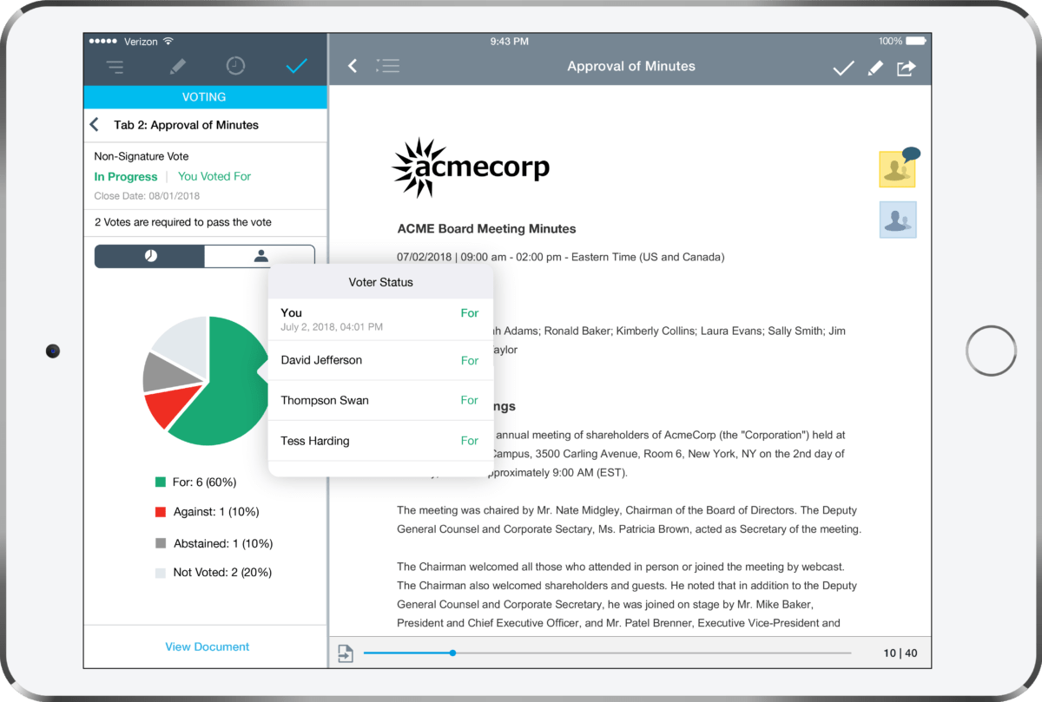Click the Verizon carrier label
Image resolution: width=1042 pixels, height=702 pixels.
[139, 41]
